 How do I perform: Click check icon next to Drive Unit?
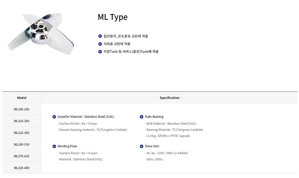[141, 146]
